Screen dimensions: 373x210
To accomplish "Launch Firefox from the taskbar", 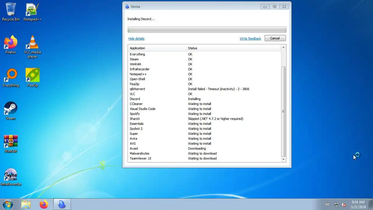I will [x=44, y=204].
